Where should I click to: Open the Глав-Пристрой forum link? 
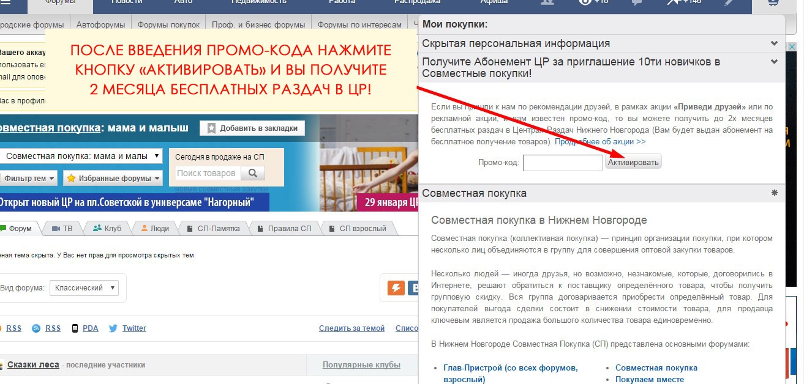click(x=511, y=373)
